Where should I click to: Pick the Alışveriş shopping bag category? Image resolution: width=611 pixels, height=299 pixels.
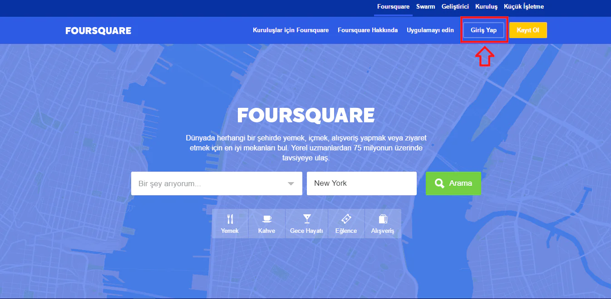click(x=383, y=223)
